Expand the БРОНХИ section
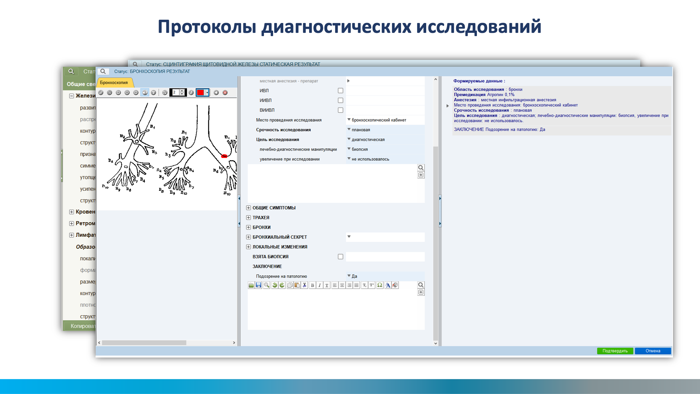The width and height of the screenshot is (700, 394). (x=249, y=227)
